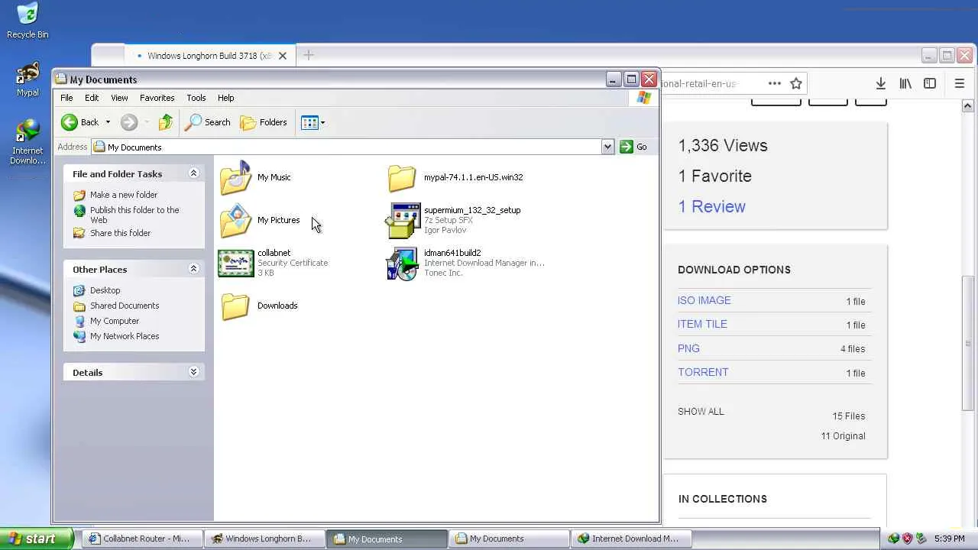Close the Windows Longhorn Build browser tab

coord(283,56)
